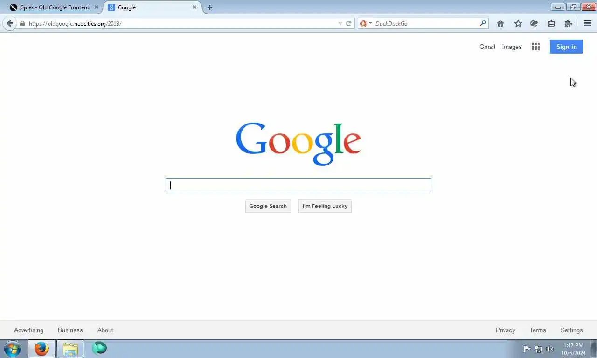The height and width of the screenshot is (358, 597).
Task: Click the teal round app taskbar icon
Action: point(99,348)
